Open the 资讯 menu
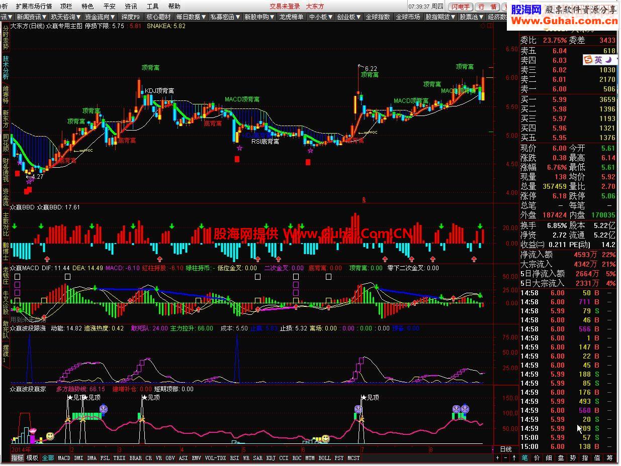The image size is (621, 466). coord(131,7)
